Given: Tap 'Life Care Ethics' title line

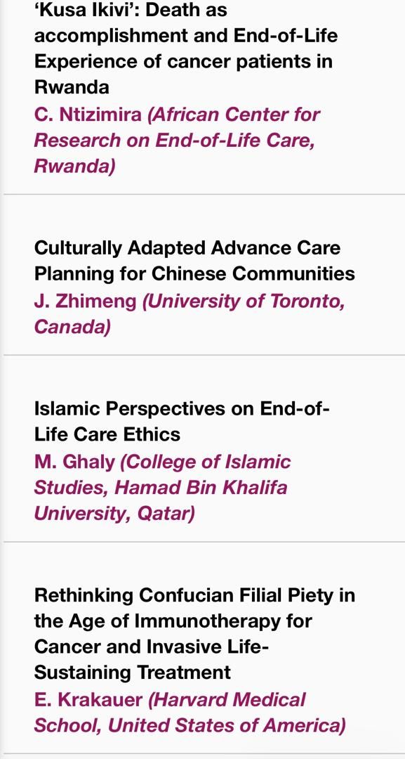Looking at the screenshot, I should coord(107,435).
